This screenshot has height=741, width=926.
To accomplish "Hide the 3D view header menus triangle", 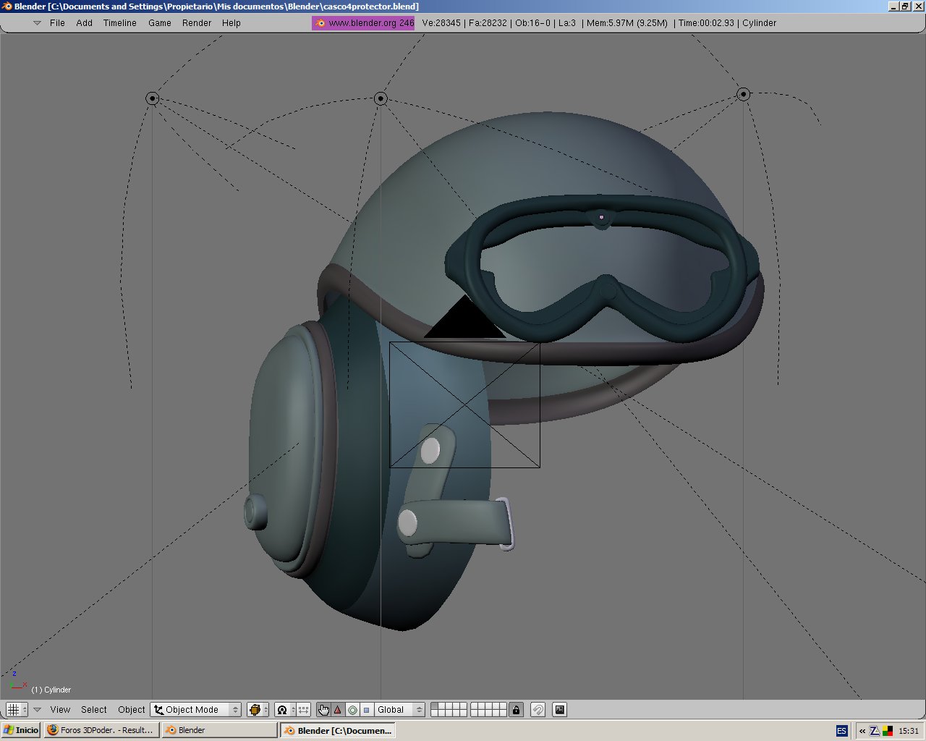I will click(38, 710).
